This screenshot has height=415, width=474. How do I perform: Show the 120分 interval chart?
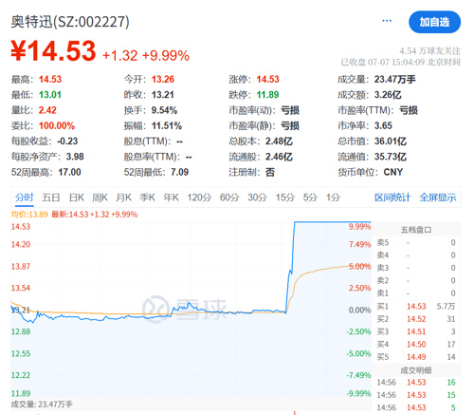(x=199, y=198)
